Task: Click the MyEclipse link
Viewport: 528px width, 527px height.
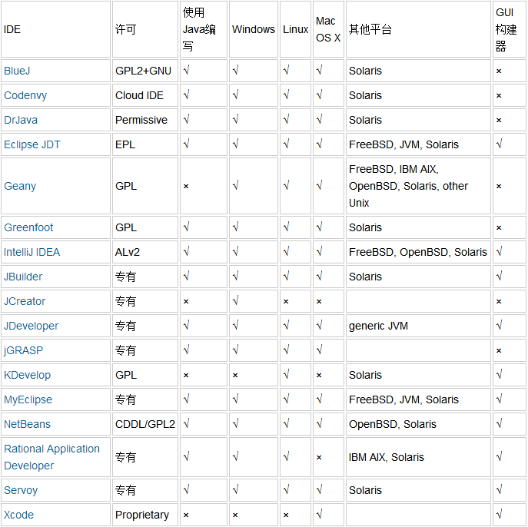Action: 28,399
